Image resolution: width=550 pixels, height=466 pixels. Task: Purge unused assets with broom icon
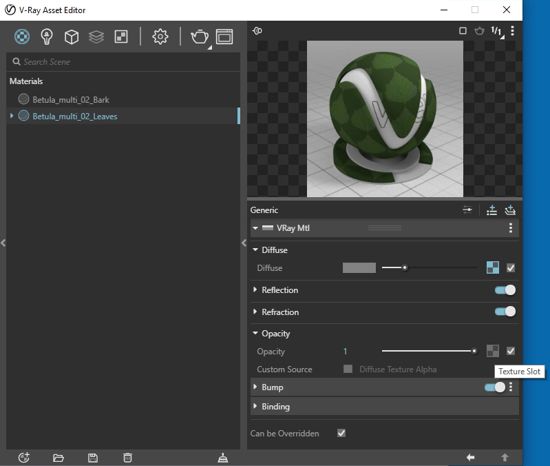click(x=222, y=457)
